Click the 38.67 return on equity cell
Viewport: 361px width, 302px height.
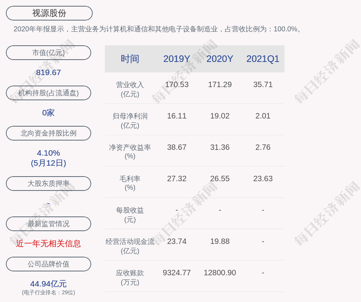point(177,147)
